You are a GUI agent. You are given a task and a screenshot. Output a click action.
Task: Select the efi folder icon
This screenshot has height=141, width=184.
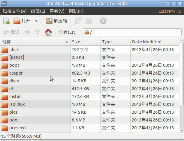[x=5, y=89]
